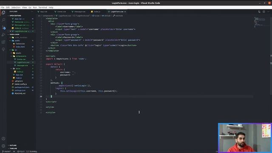
Task: Click Scanning status in status bar
Action: pos(32,151)
